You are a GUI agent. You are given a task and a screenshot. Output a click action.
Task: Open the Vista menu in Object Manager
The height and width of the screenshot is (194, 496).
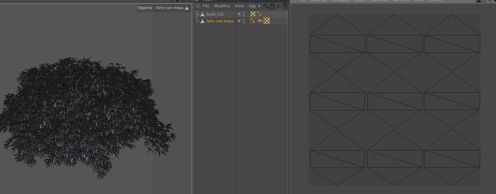pyautogui.click(x=239, y=6)
